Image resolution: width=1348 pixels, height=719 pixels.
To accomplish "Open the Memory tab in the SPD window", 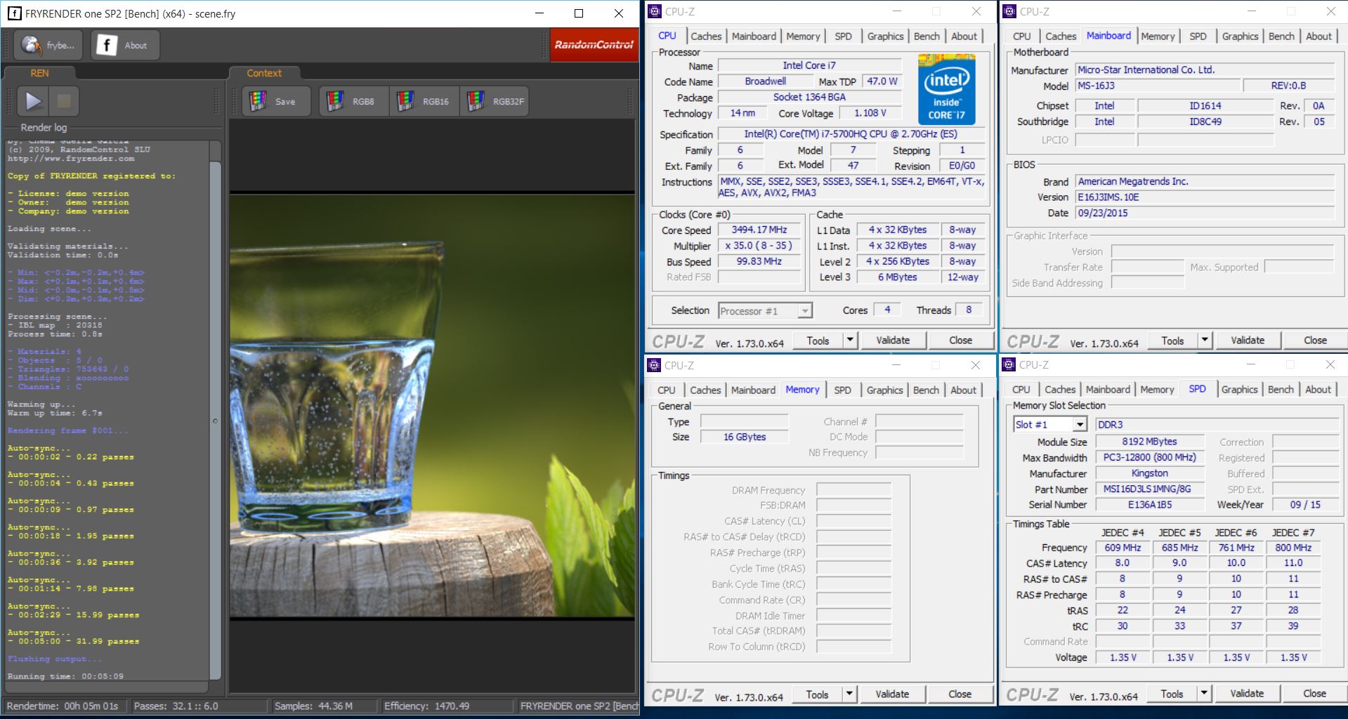I will point(1157,390).
